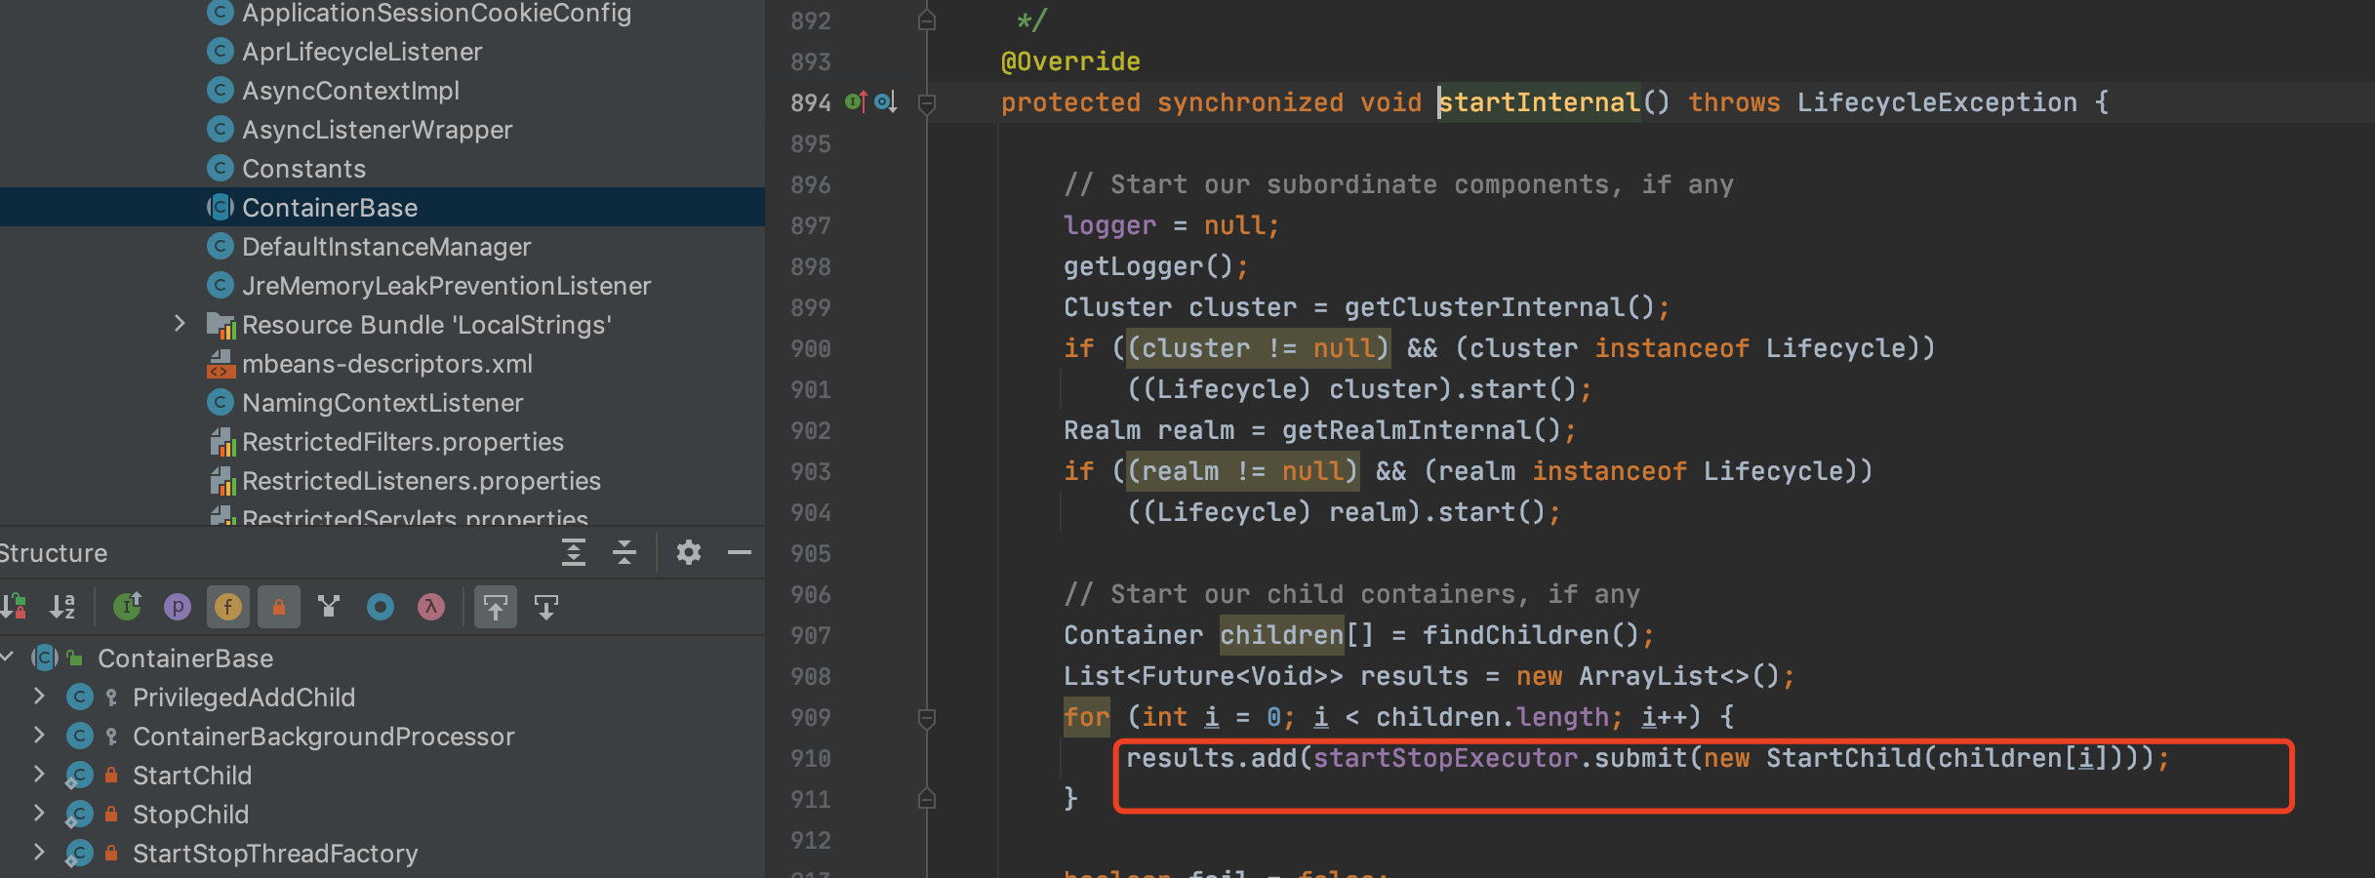Image resolution: width=2375 pixels, height=878 pixels.
Task: Collapse ContainerBase node in Structure tree
Action: coord(6,658)
